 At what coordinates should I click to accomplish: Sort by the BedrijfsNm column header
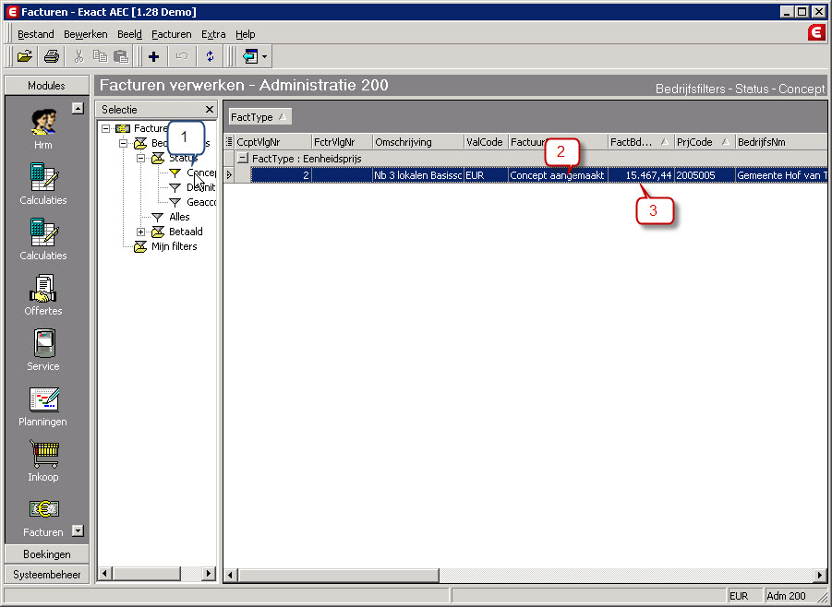[x=781, y=142]
